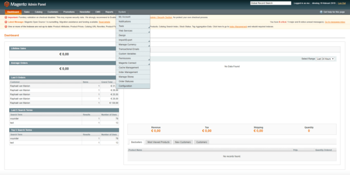This screenshot has height=175, width=350.
Task: Click the Log Out link
Action: pos(341,3)
